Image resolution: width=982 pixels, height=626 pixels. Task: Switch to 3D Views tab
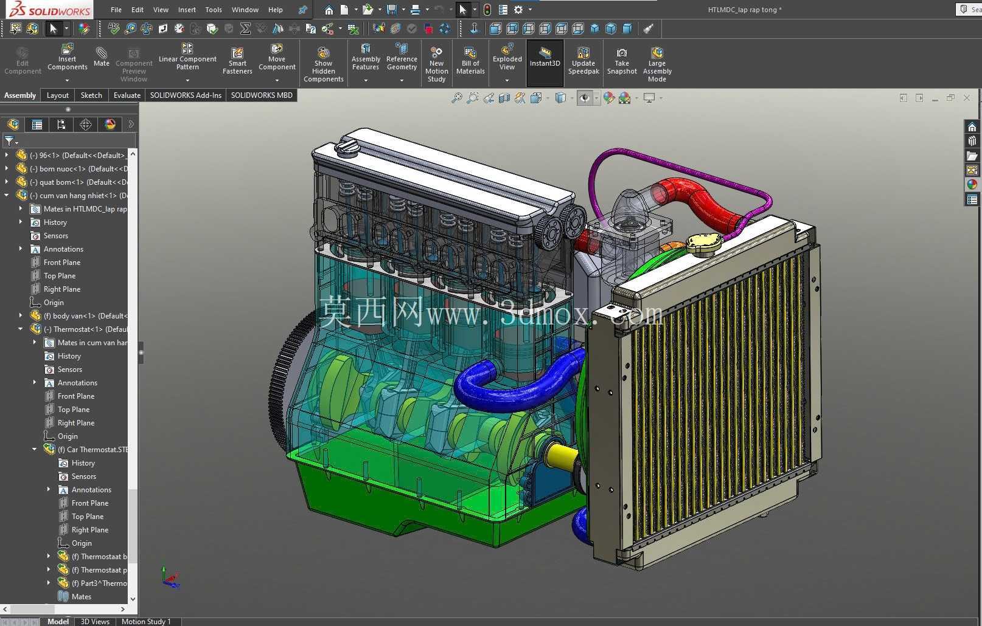tap(95, 621)
